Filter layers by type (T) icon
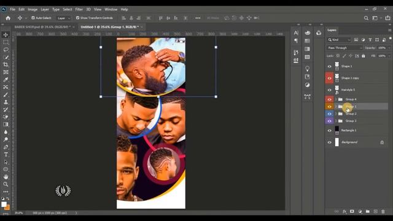Screen dimensions: 393x221 pos(370,40)
